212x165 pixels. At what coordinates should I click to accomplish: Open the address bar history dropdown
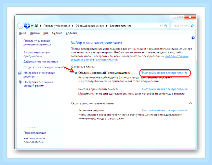click(x=160, y=26)
